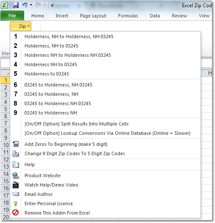This screenshot has width=215, height=223.
Task: Click the Product Website globe icon
Action: click(16, 176)
